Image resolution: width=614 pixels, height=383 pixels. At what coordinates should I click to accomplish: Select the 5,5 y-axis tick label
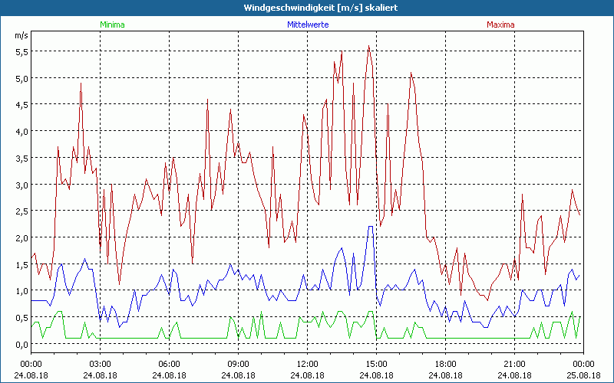pos(21,51)
